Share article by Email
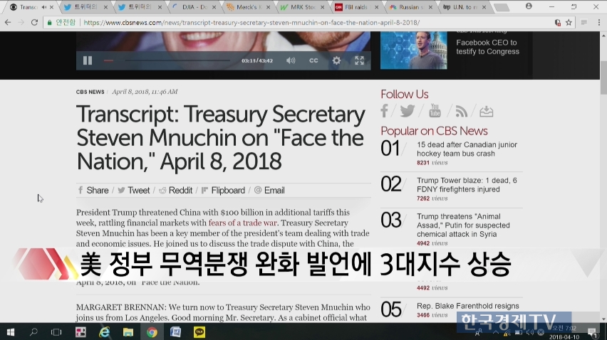Screen dimensions: 607x340 point(269,190)
